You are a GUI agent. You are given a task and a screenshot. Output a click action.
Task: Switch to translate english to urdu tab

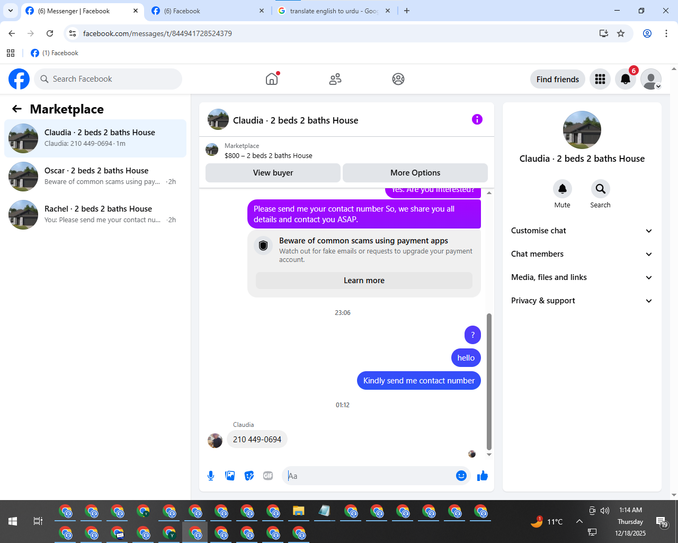[x=334, y=11]
